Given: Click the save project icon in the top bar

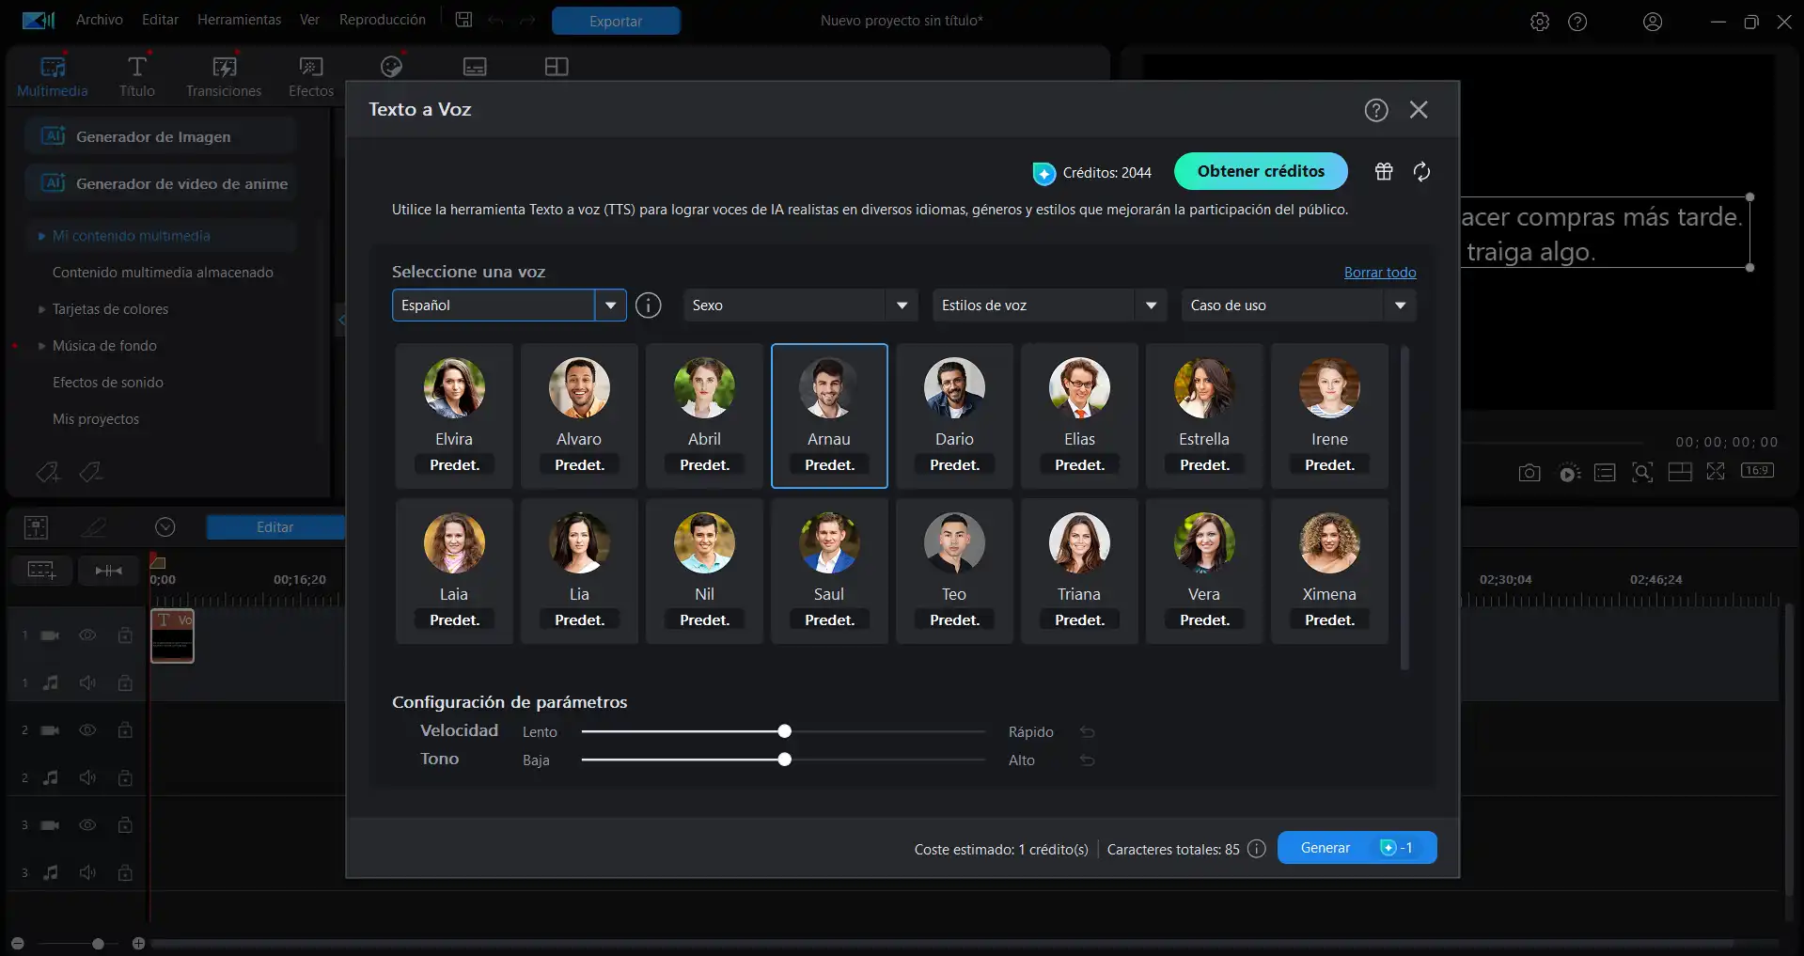Looking at the screenshot, I should click(x=463, y=20).
